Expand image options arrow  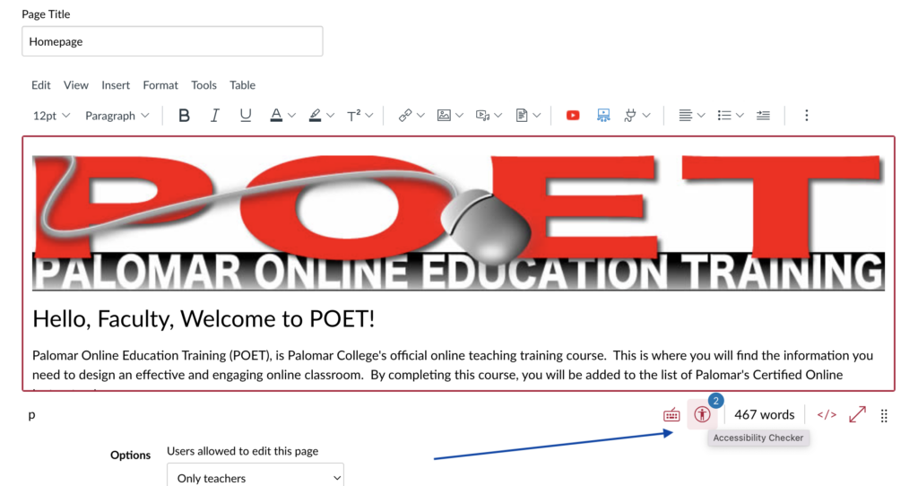[459, 116]
